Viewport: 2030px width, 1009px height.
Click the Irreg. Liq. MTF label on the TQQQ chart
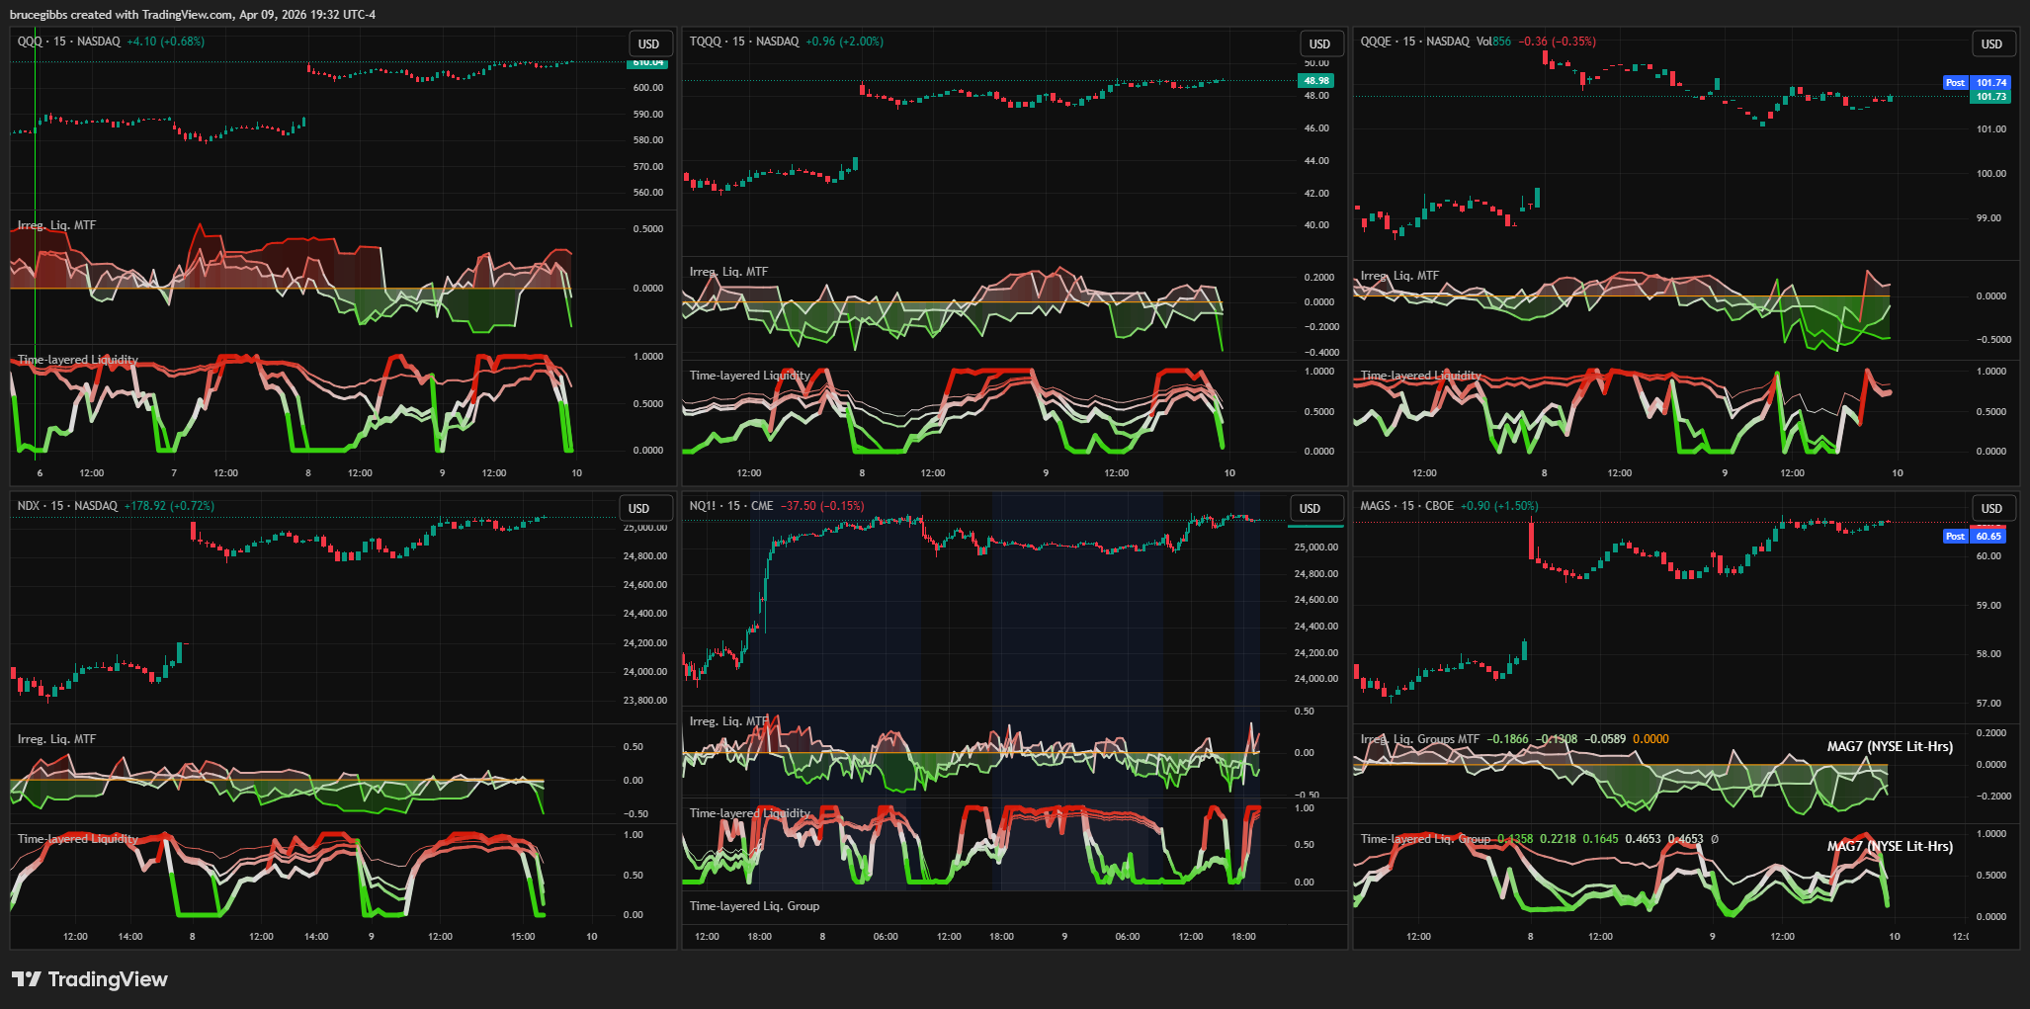point(728,272)
